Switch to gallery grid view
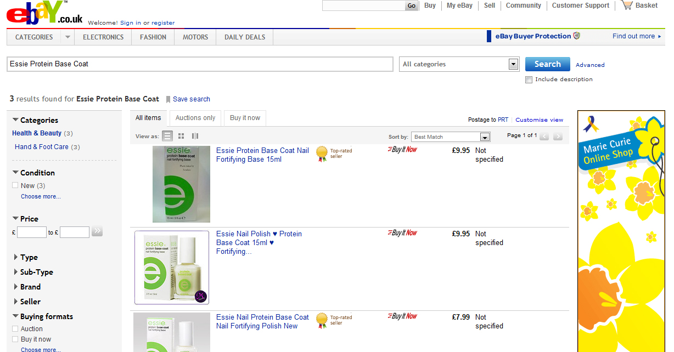 [x=181, y=136]
